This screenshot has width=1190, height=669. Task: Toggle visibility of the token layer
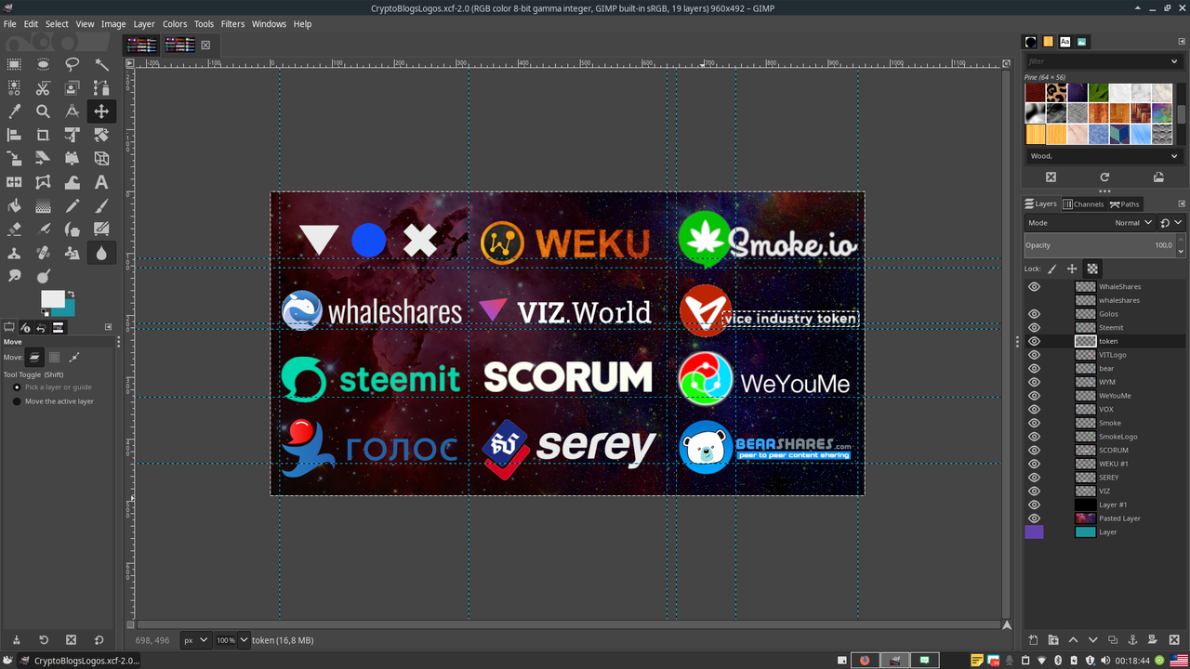tap(1034, 341)
